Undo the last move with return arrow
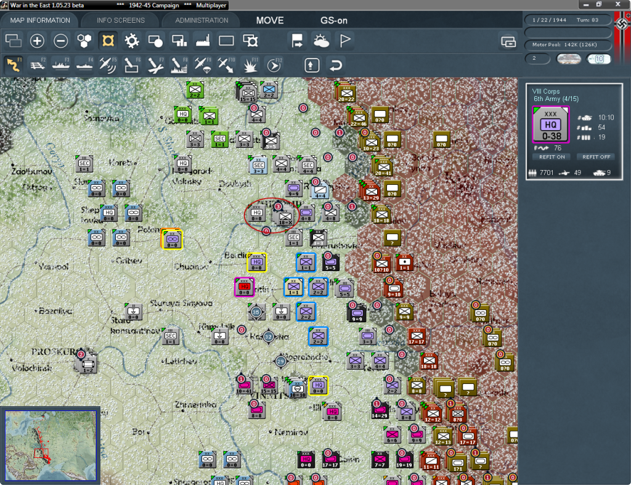Screen dimensions: 631x485 pyautogui.click(x=336, y=65)
